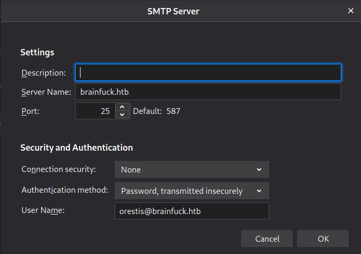Open the Connection security dropdown
This screenshot has width=361, height=254.
[192, 170]
